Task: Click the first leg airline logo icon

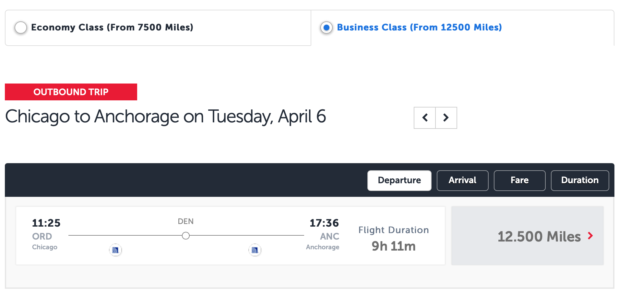Action: (x=115, y=250)
